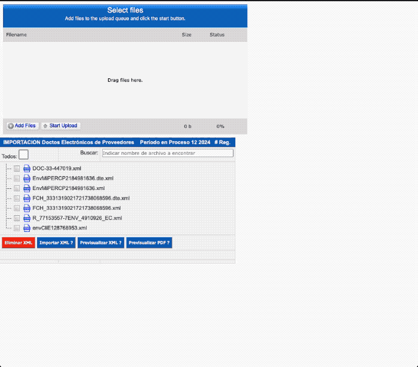Select file name FCH_3331319021721738068596.xml
418x367 pixels.
coord(76,208)
